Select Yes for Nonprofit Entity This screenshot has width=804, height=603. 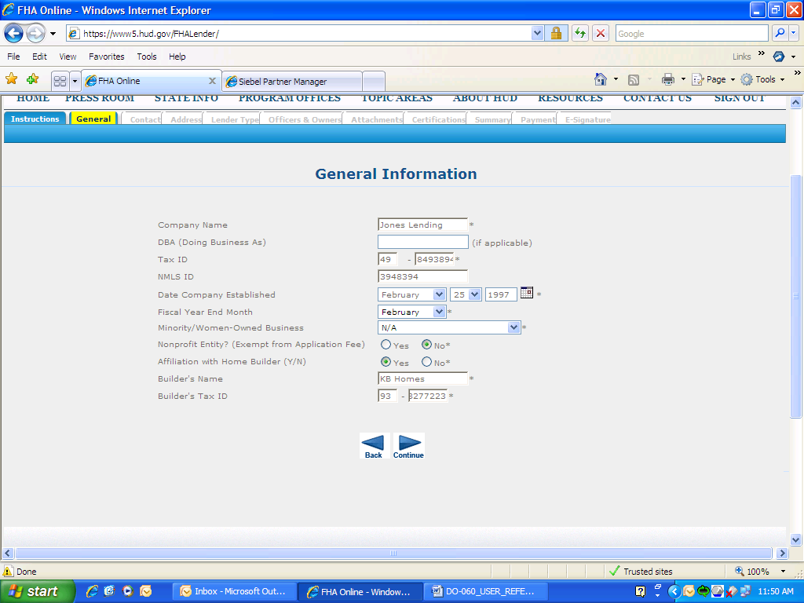(386, 345)
